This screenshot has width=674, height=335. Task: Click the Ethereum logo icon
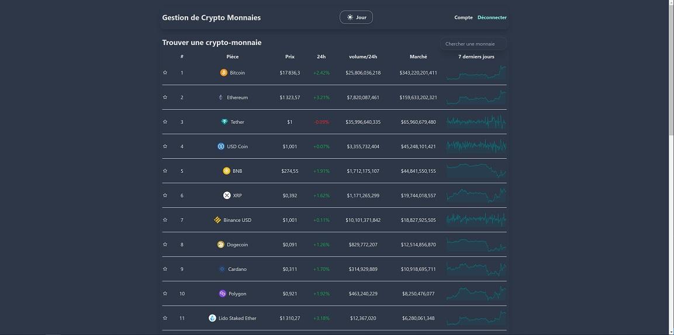(220, 97)
